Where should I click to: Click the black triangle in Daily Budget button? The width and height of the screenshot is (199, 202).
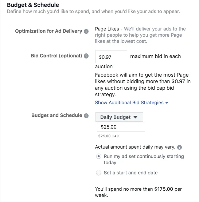(135, 117)
